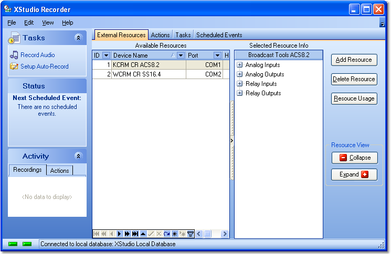This screenshot has height=255, width=391.
Task: Open the Edit menu
Action: (x=29, y=23)
